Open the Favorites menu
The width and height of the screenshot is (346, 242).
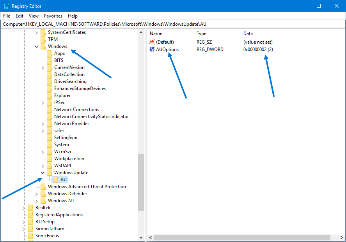click(x=53, y=16)
